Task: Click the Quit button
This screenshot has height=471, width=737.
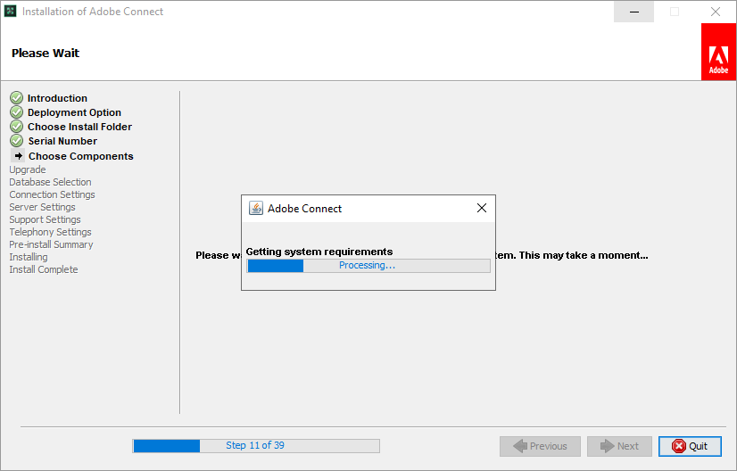Action: pyautogui.click(x=690, y=446)
